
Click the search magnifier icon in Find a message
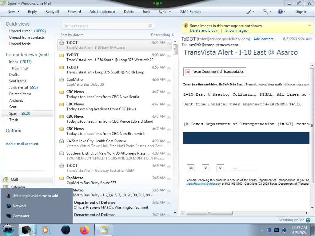[x=150, y=26]
